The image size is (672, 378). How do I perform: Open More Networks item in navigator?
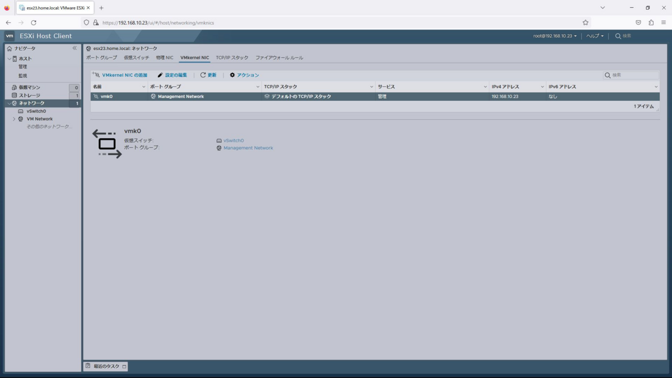pyautogui.click(x=49, y=127)
